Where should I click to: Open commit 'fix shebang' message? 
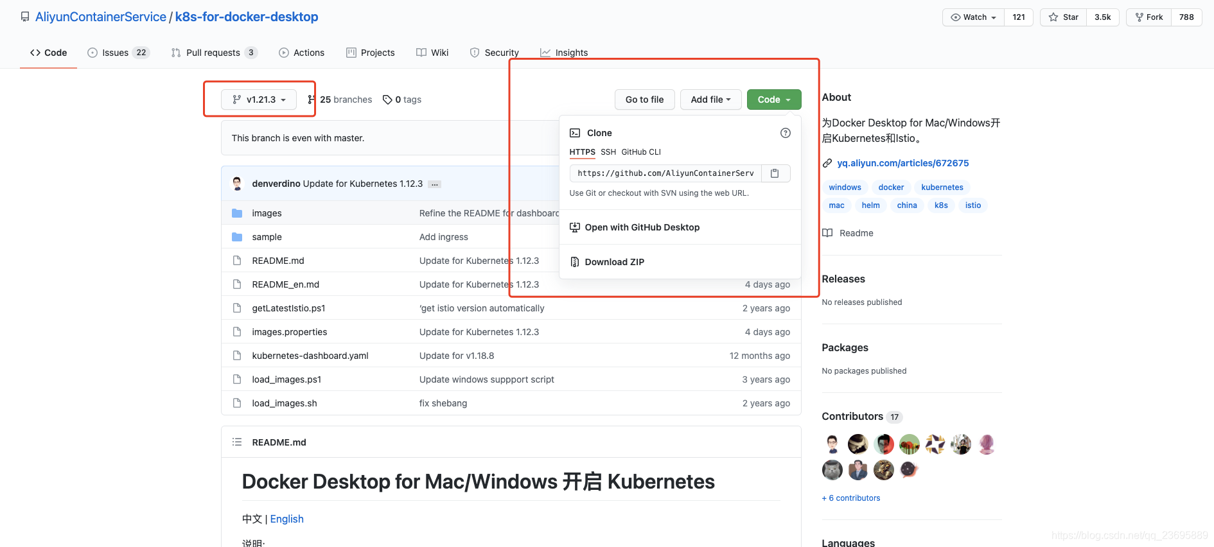pos(443,403)
